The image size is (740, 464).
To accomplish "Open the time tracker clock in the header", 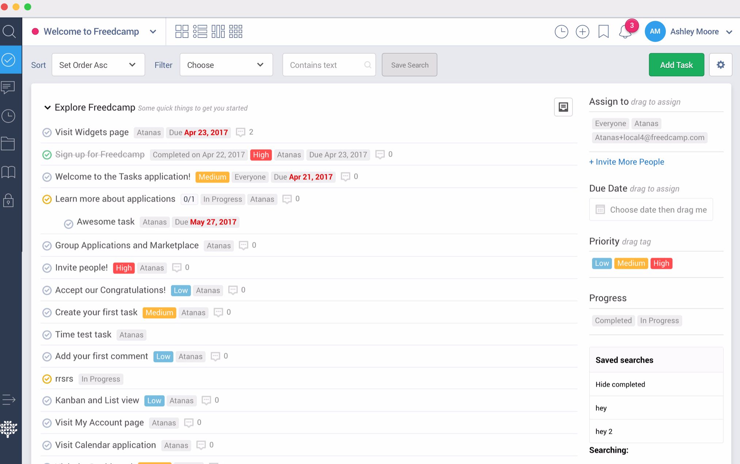I will [x=561, y=32].
